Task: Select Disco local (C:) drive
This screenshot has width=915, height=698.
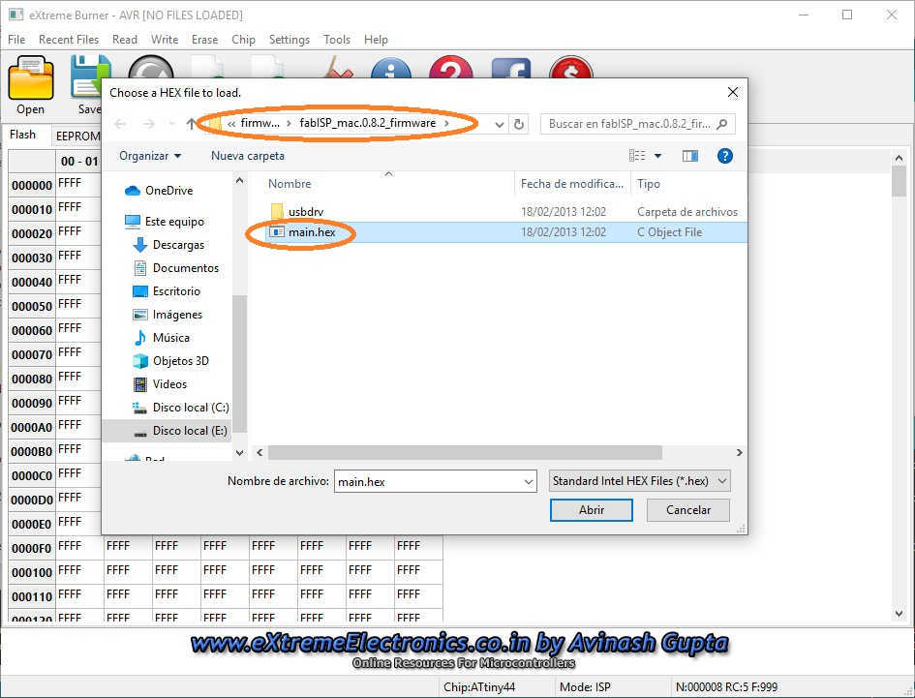Action: (181, 408)
